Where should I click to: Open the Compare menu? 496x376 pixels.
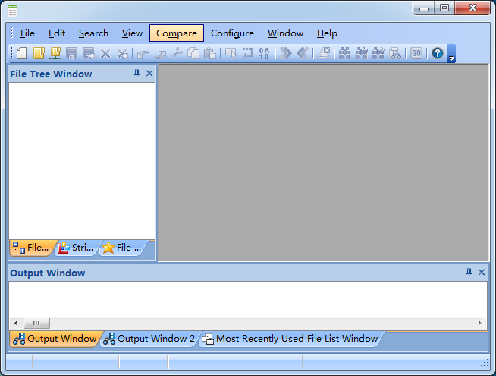(x=177, y=33)
